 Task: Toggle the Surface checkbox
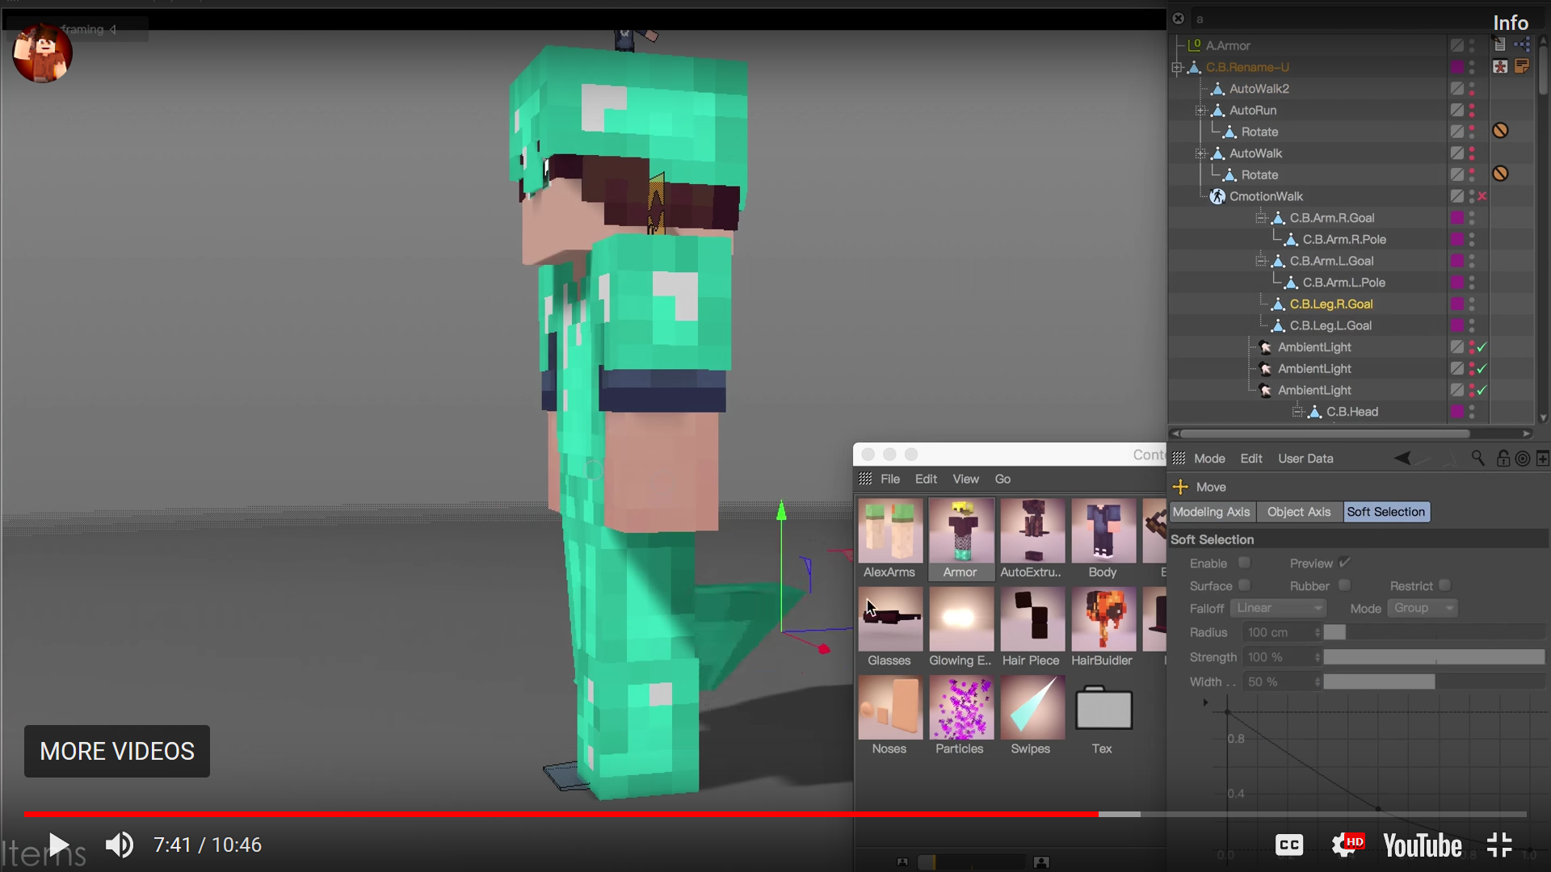[x=1244, y=585]
